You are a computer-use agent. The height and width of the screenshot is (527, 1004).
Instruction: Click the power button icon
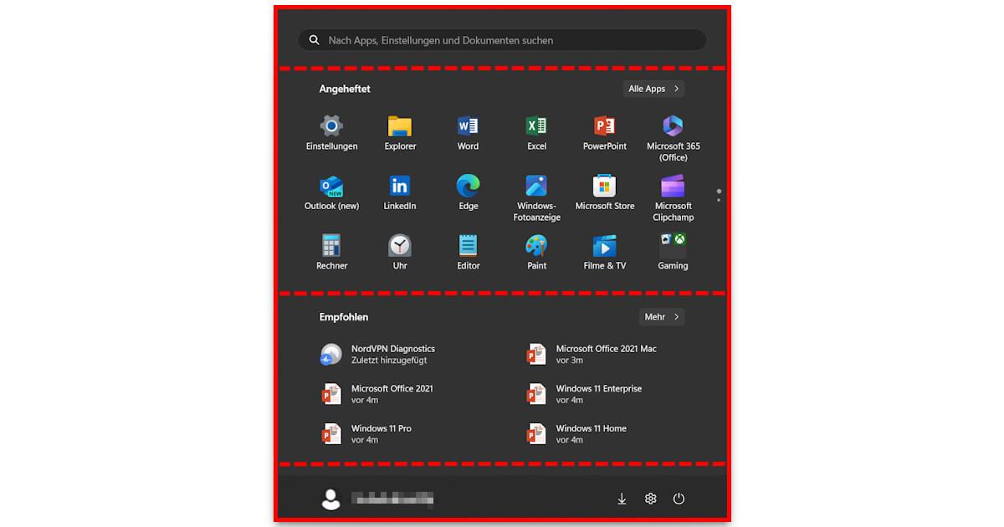point(679,499)
